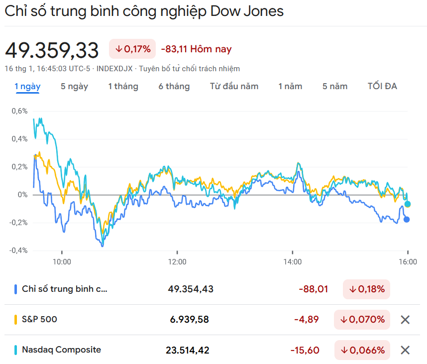
Task: Show the 1 năm chart range
Action: [x=290, y=86]
